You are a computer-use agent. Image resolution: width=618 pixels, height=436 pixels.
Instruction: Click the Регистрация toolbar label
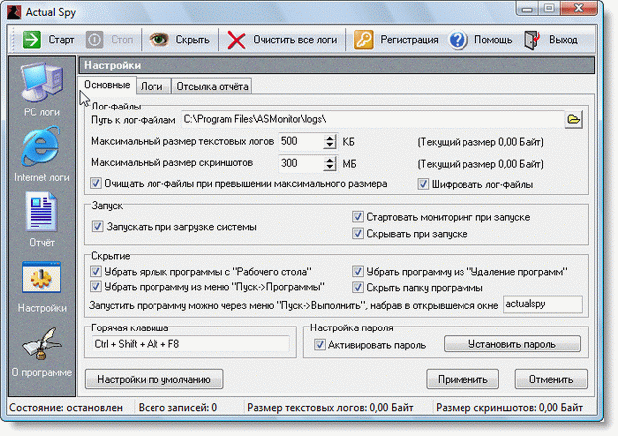(x=409, y=40)
